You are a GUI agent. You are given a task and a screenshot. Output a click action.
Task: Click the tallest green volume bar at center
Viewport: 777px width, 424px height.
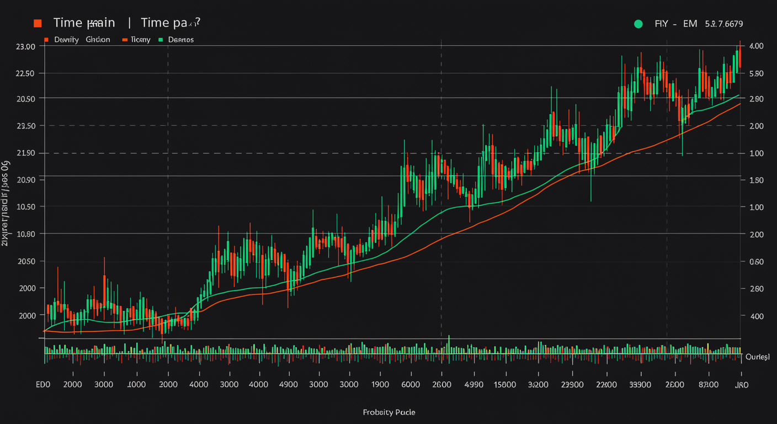tap(449, 343)
